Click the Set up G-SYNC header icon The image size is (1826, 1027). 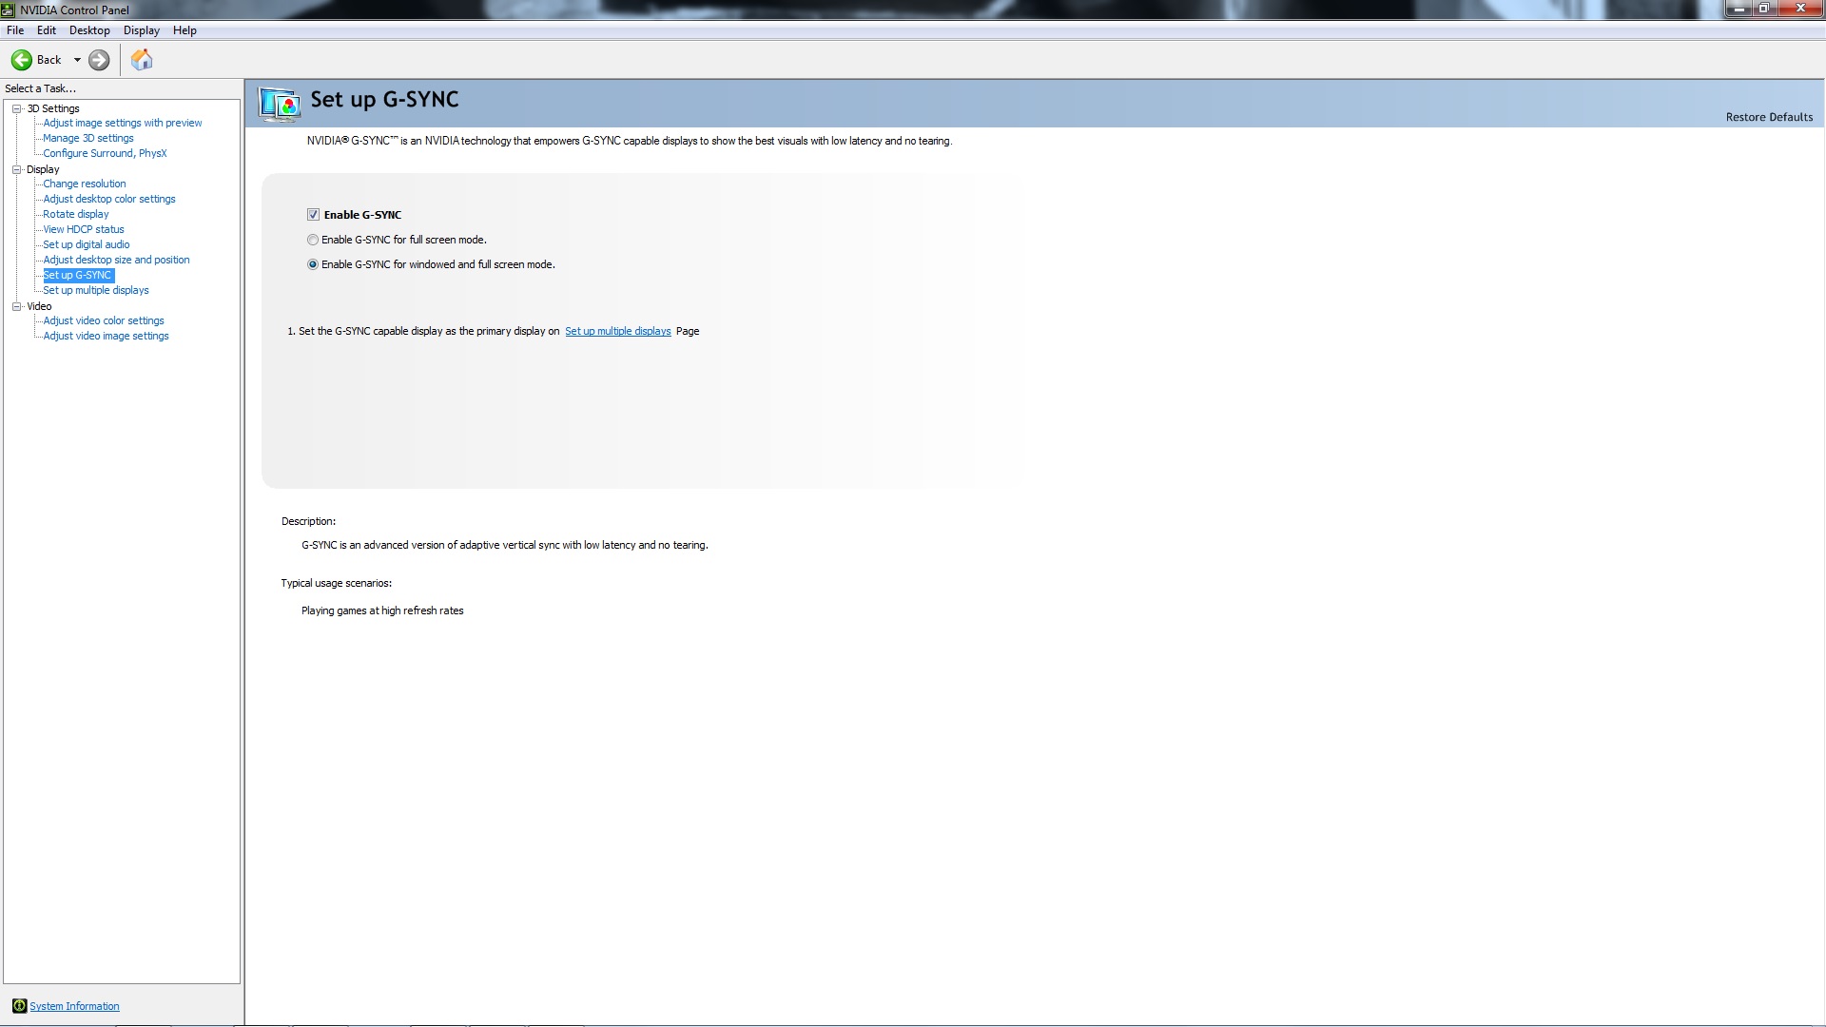(x=280, y=104)
